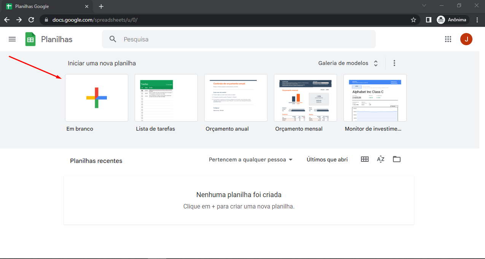
Task: Select the Planilhas Google browser tab
Action: pos(46,6)
